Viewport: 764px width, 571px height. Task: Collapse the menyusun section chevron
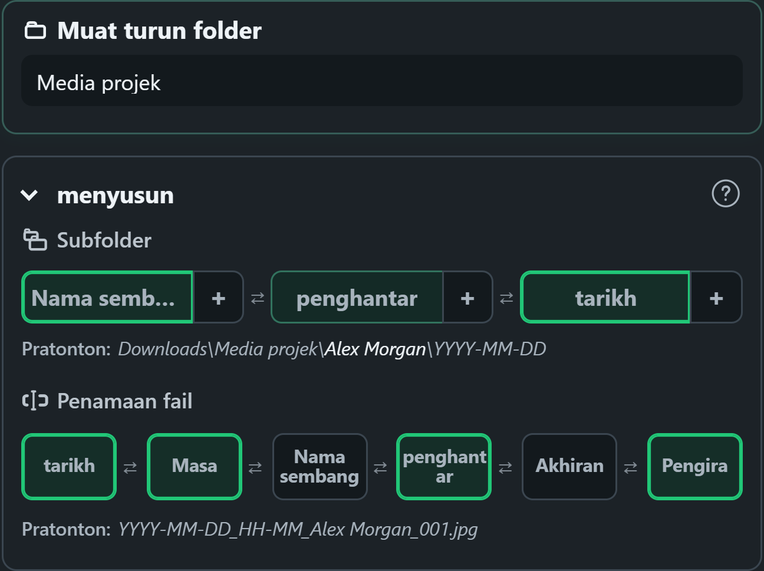click(x=29, y=195)
